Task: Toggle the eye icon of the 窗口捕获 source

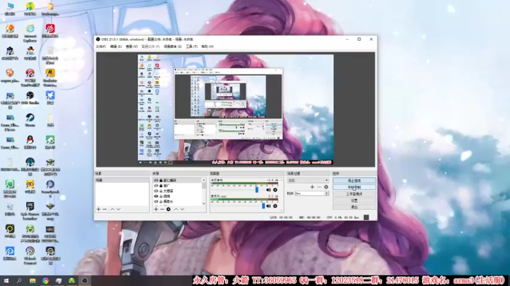Action: 156,180
